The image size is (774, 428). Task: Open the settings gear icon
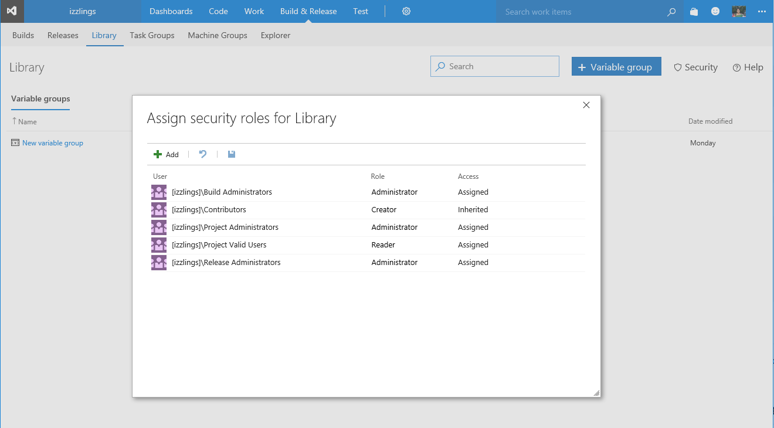[406, 11]
